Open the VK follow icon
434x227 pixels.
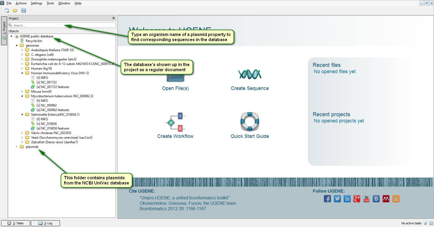[376, 199]
